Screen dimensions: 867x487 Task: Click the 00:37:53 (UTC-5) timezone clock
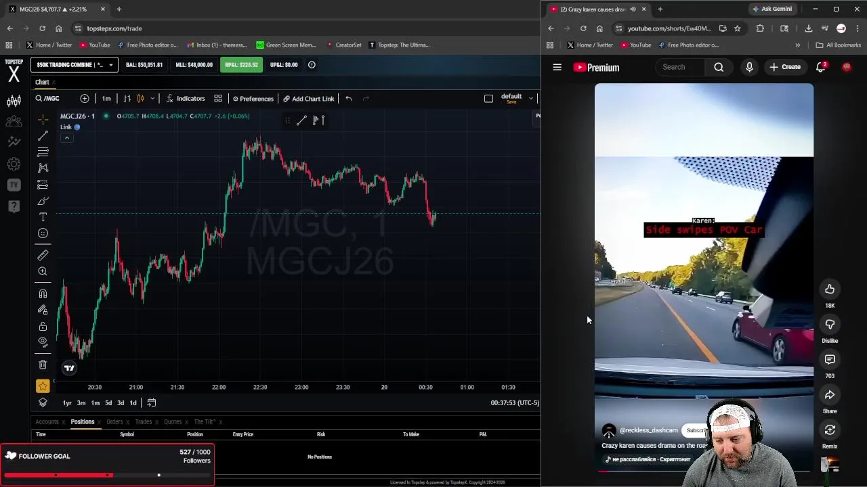click(x=515, y=403)
